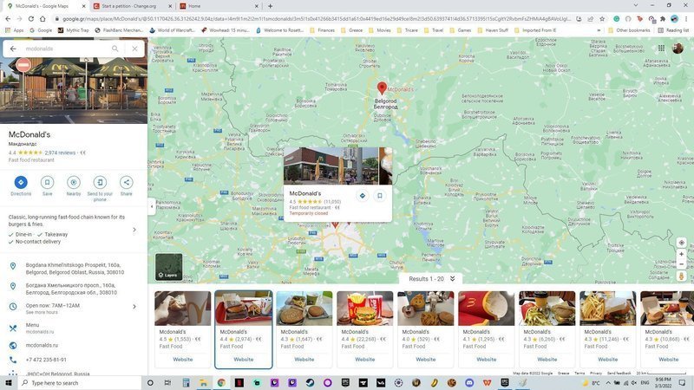Click the blue Directions icon
The image size is (694, 390).
pyautogui.click(x=21, y=182)
